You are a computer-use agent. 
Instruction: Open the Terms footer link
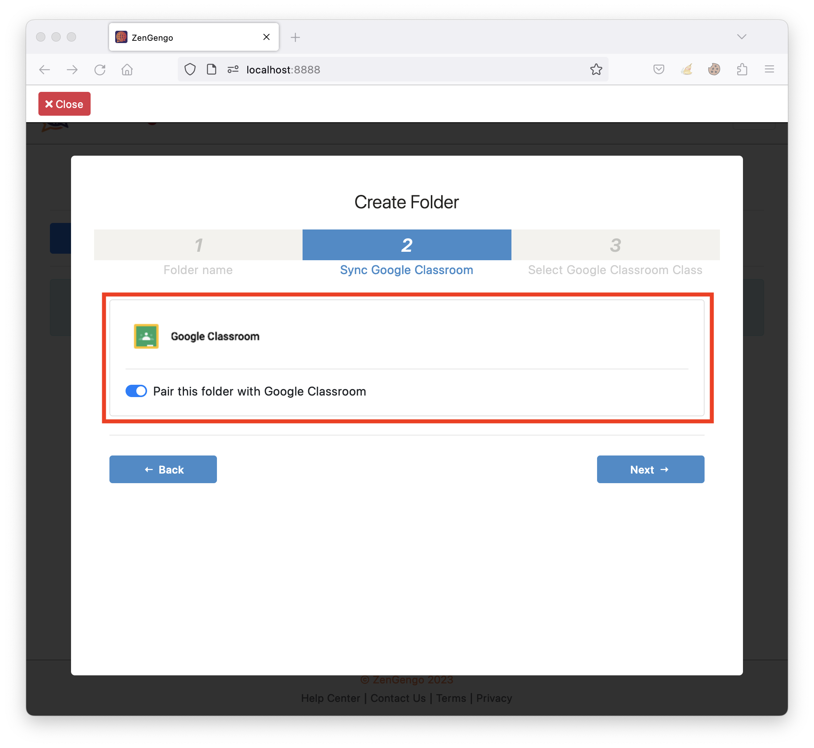click(451, 698)
